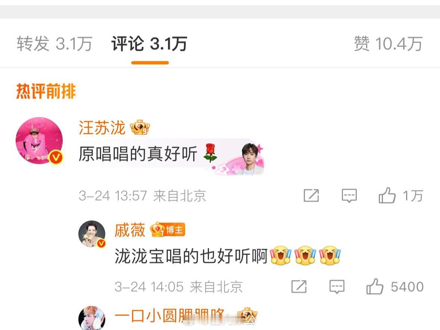
Task: Open 戚薇's profile via username
Action: click(129, 230)
